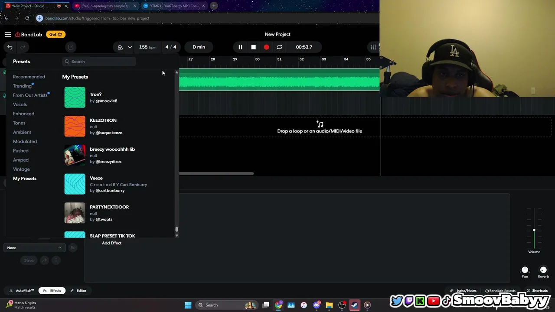The width and height of the screenshot is (555, 312).
Task: Click the Get membership crown button
Action: (55, 34)
